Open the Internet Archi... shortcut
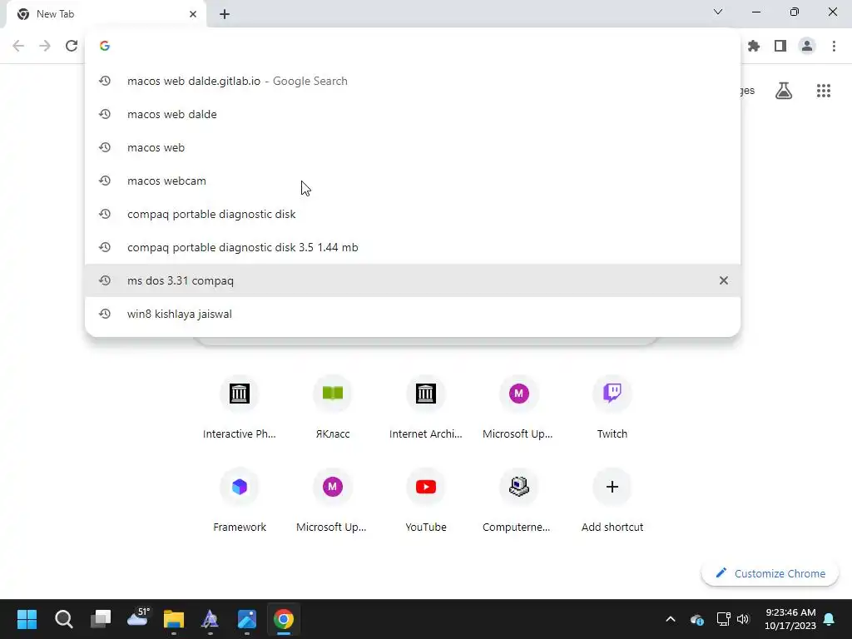The width and height of the screenshot is (852, 639). pos(425,406)
